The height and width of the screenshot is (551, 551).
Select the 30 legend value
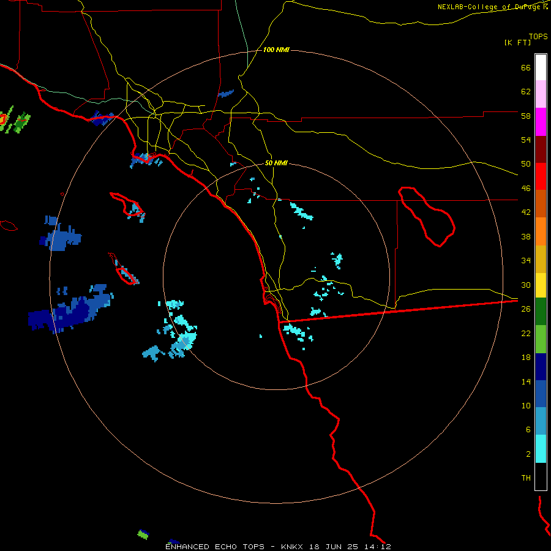pyautogui.click(x=526, y=285)
